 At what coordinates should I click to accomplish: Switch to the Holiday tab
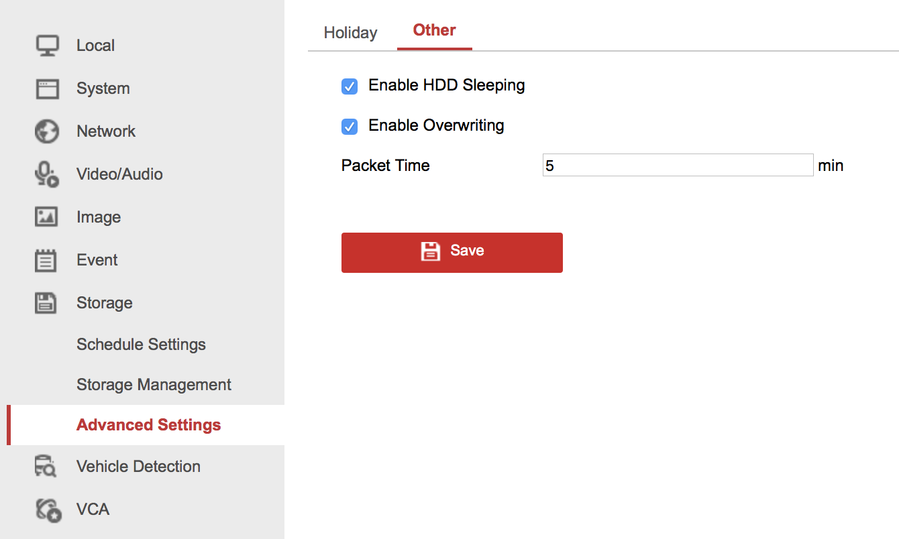click(350, 33)
